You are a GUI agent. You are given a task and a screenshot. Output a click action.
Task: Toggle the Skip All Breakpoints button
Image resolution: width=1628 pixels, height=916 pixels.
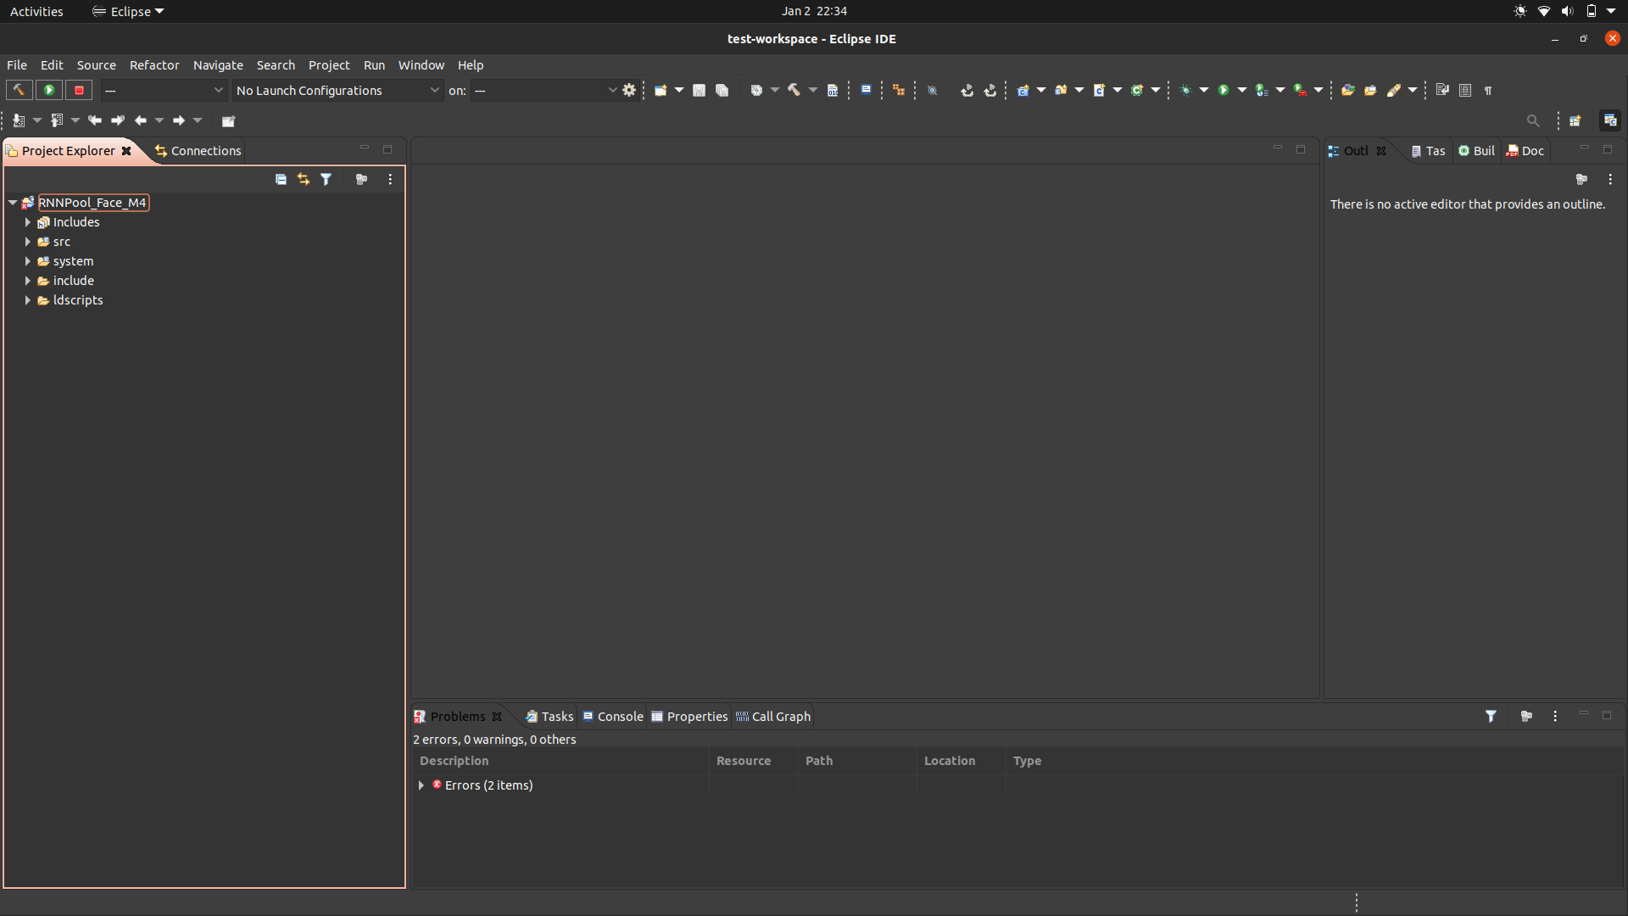[x=932, y=90]
